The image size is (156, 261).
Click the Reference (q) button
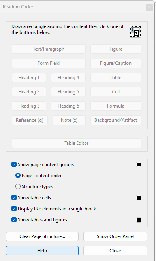click(x=30, y=120)
